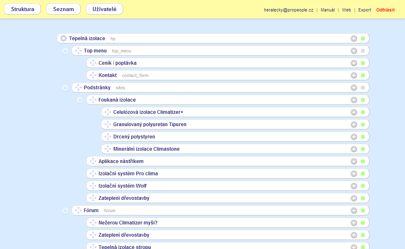
Task: Click the Odhlásit logout link
Action: [385, 10]
